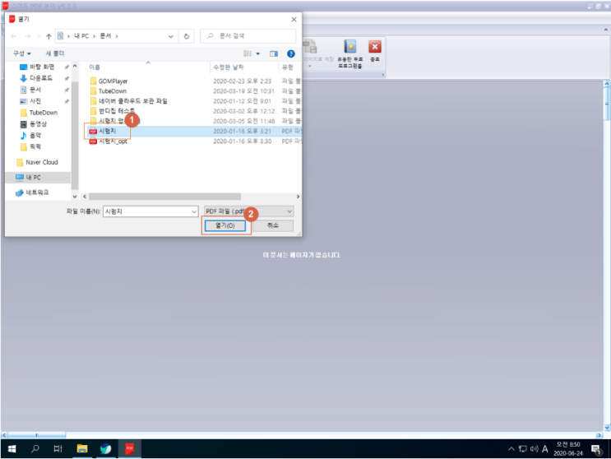Image resolution: width=611 pixels, height=459 pixels.
Task: Click the 문서 breadcrumb segment
Action: 105,36
